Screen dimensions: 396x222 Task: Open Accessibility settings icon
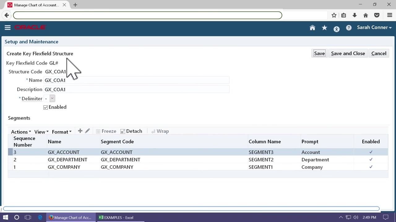(337, 29)
